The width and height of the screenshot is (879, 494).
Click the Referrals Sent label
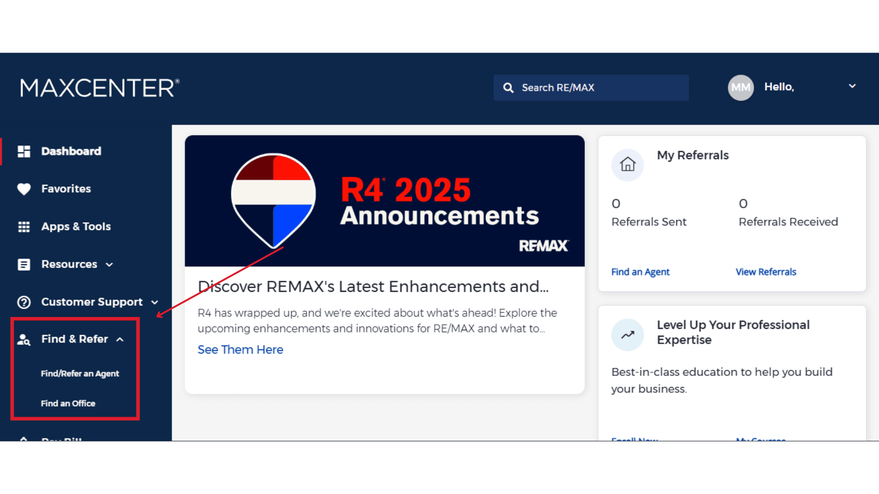[x=649, y=222]
